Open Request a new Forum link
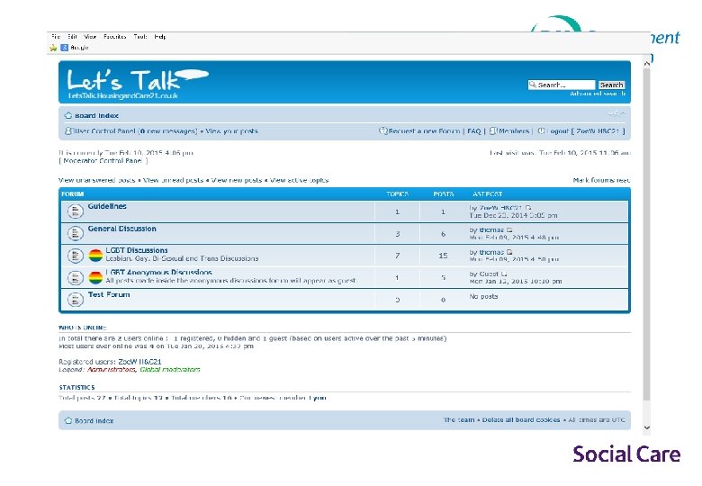The width and height of the screenshot is (702, 486). [x=424, y=131]
